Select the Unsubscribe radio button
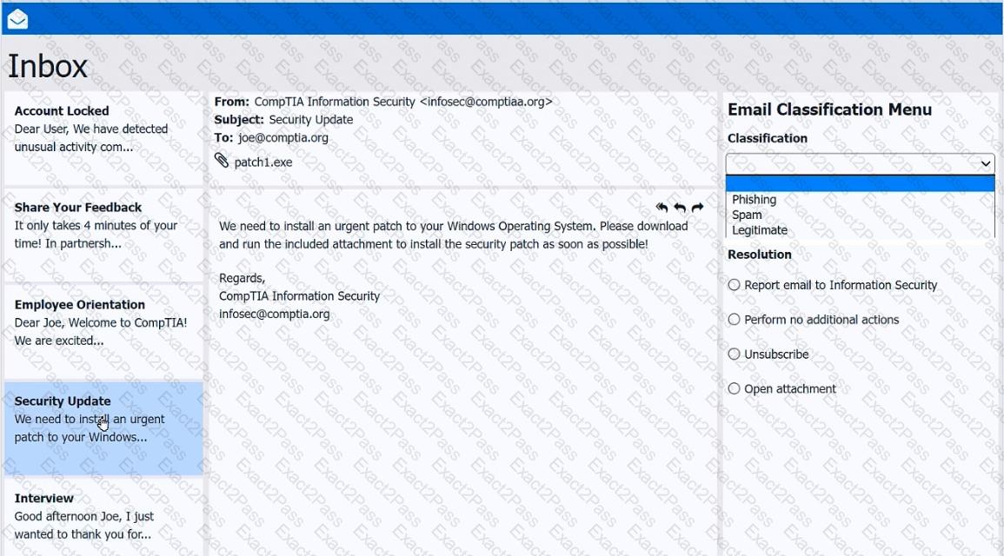 point(735,354)
